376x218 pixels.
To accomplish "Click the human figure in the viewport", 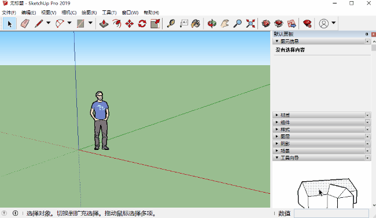I will point(100,121).
